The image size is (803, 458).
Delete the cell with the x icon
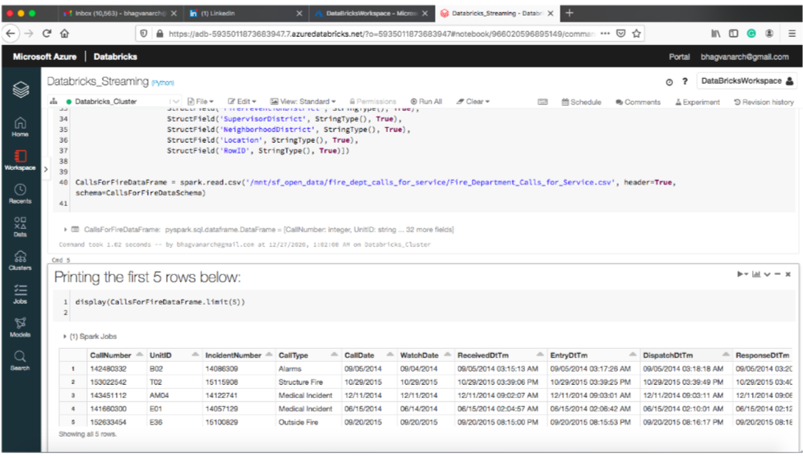788,274
